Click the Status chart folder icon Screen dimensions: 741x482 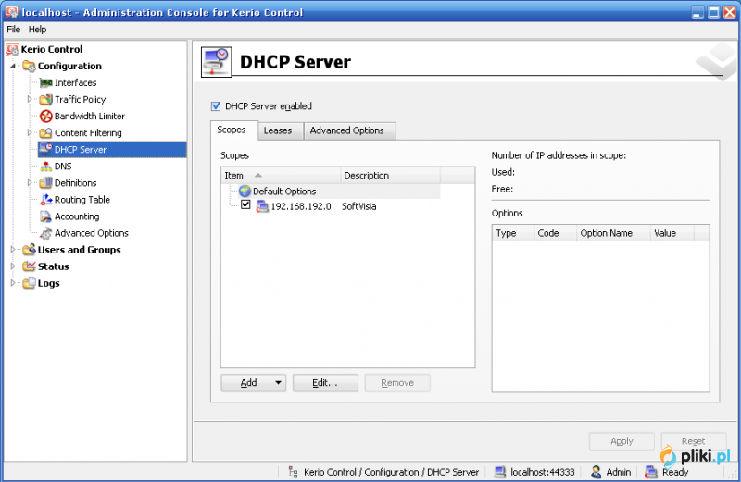(30, 266)
